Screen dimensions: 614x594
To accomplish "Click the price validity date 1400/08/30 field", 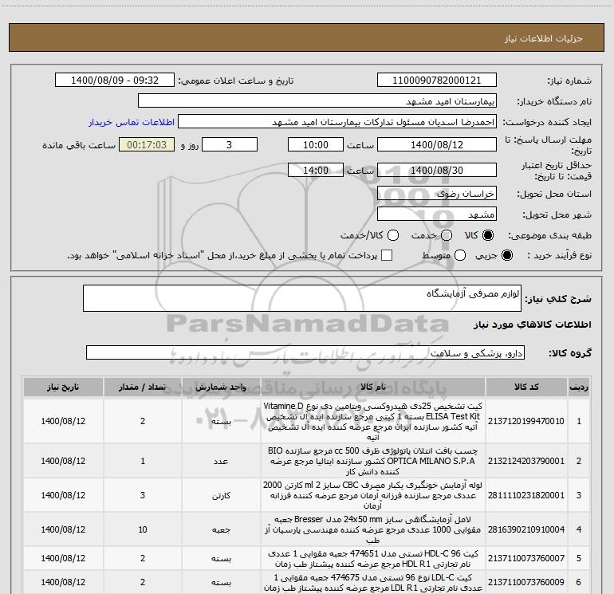I will (437, 170).
